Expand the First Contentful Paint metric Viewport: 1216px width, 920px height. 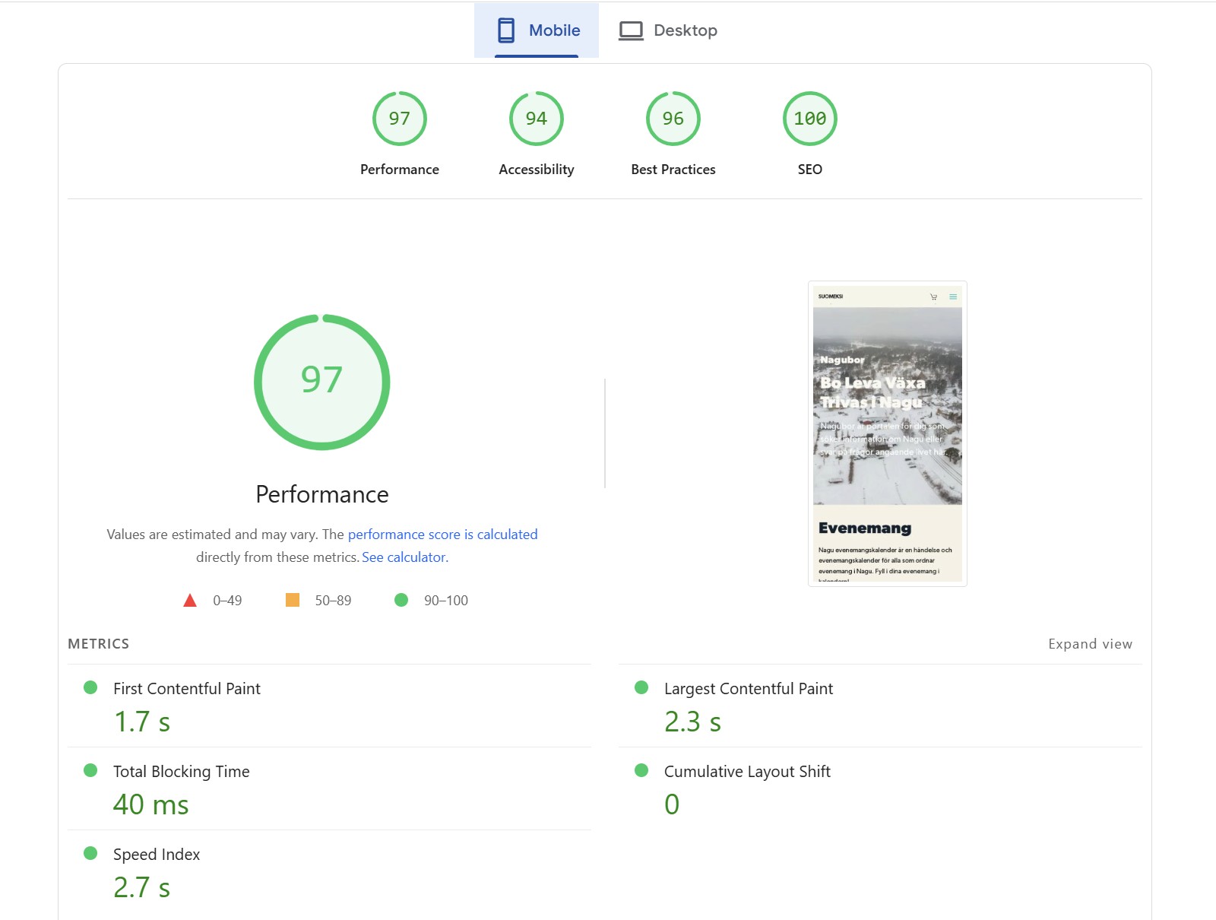pyautogui.click(x=186, y=689)
